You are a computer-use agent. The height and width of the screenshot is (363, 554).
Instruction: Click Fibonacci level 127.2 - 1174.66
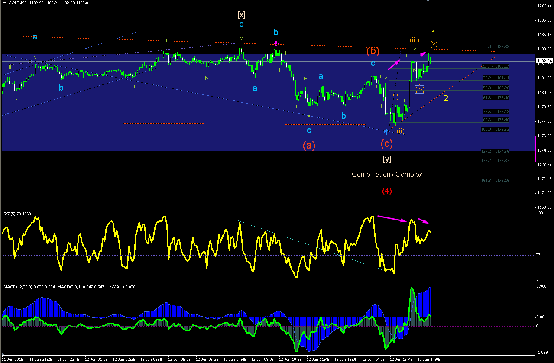point(495,152)
